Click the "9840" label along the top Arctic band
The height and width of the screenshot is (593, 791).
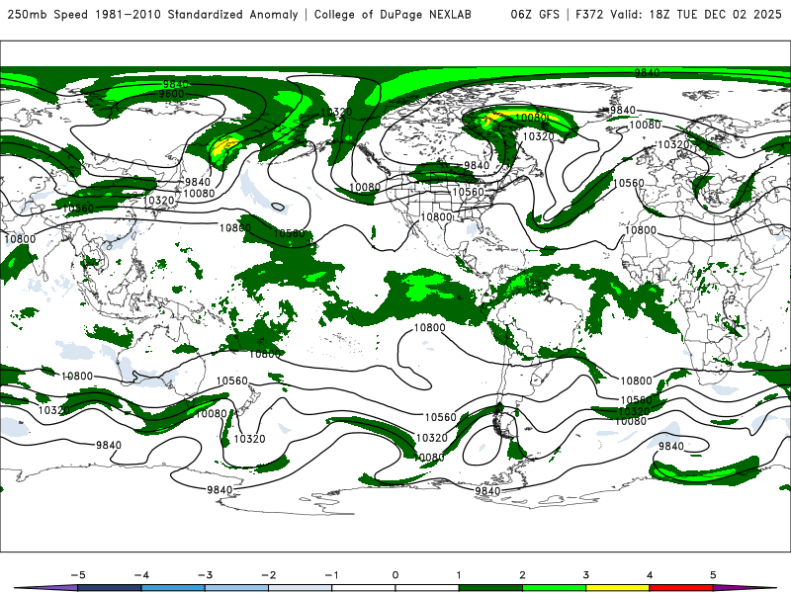(x=647, y=73)
